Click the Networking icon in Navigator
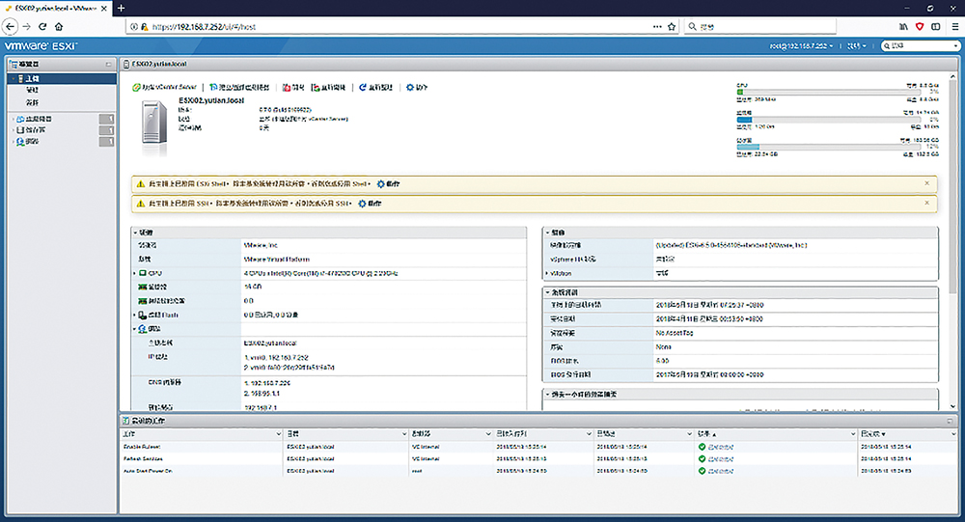The width and height of the screenshot is (965, 522). click(20, 142)
